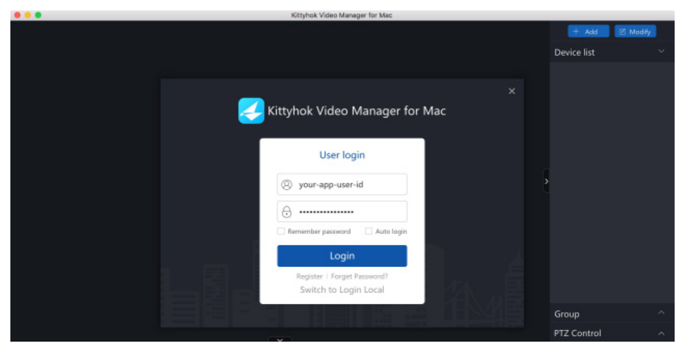Click the Kittyhok app logo icon
Image resolution: width=685 pixels, height=352 pixels.
tap(251, 111)
